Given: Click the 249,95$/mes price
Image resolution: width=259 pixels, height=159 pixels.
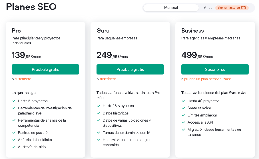Looking at the screenshot, I should pyautogui.click(x=112, y=55).
